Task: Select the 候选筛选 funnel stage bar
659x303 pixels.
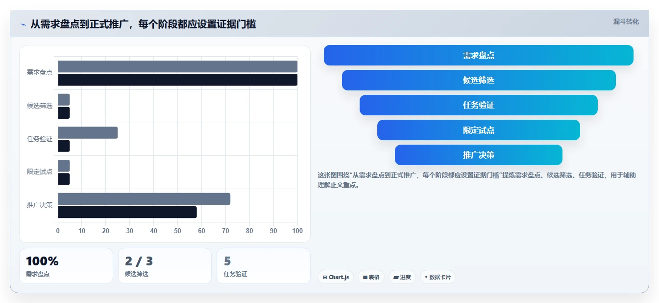Action: [478, 80]
